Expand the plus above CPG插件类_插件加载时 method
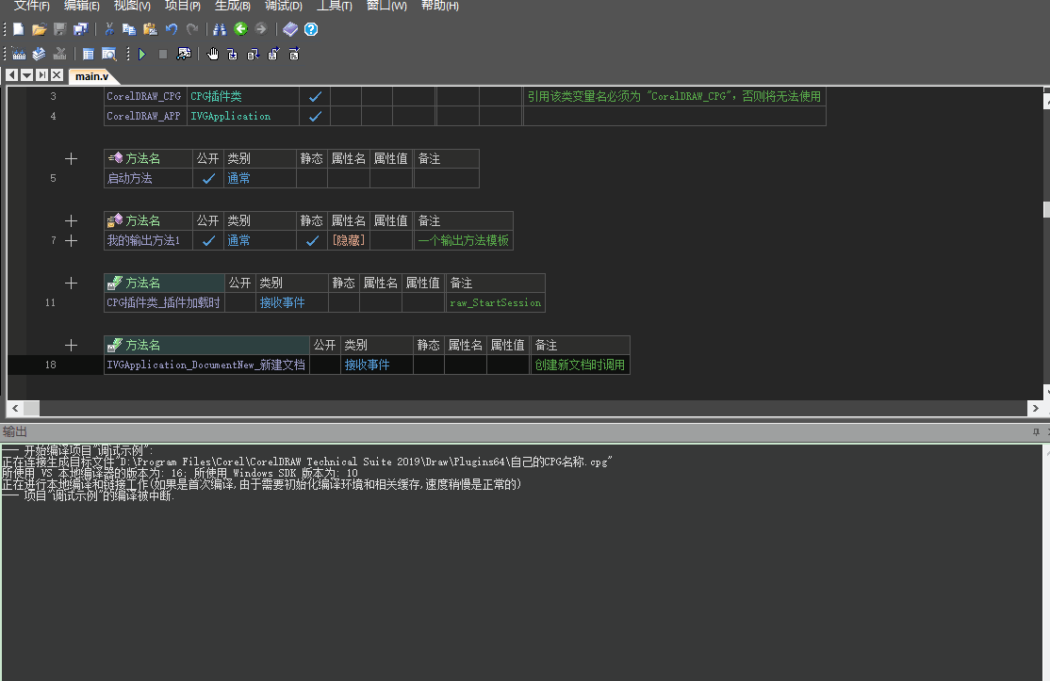This screenshot has height=681, width=1050. [x=71, y=283]
